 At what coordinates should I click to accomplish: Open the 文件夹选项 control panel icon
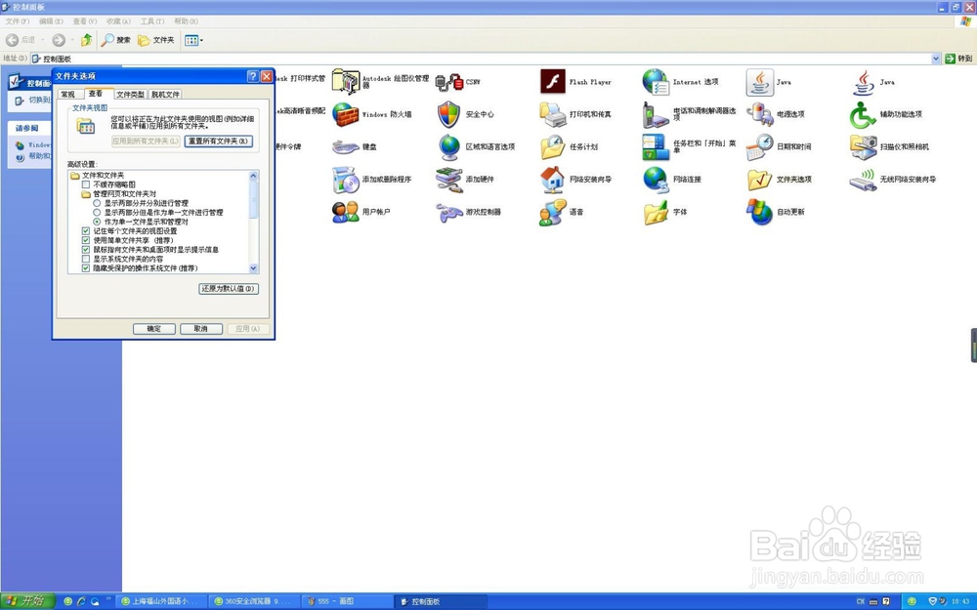(x=759, y=180)
